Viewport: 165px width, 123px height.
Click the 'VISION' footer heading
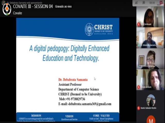pyautogui.click(x=69, y=116)
